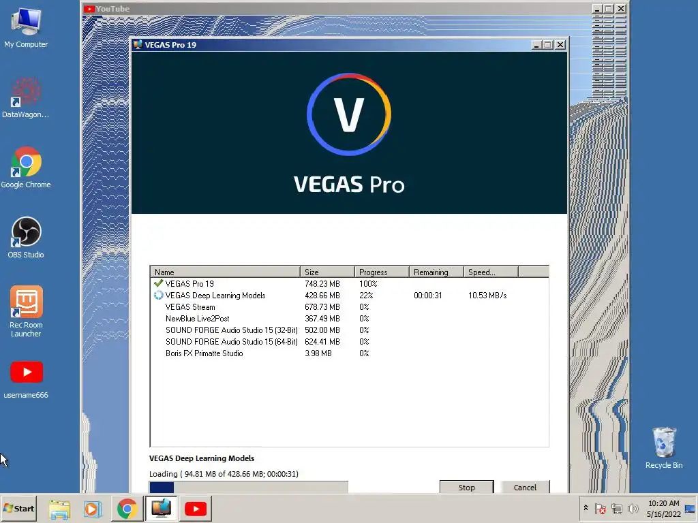Select Boris FX Primatte Studio row
Screen dimensions: 698x523
pos(350,353)
